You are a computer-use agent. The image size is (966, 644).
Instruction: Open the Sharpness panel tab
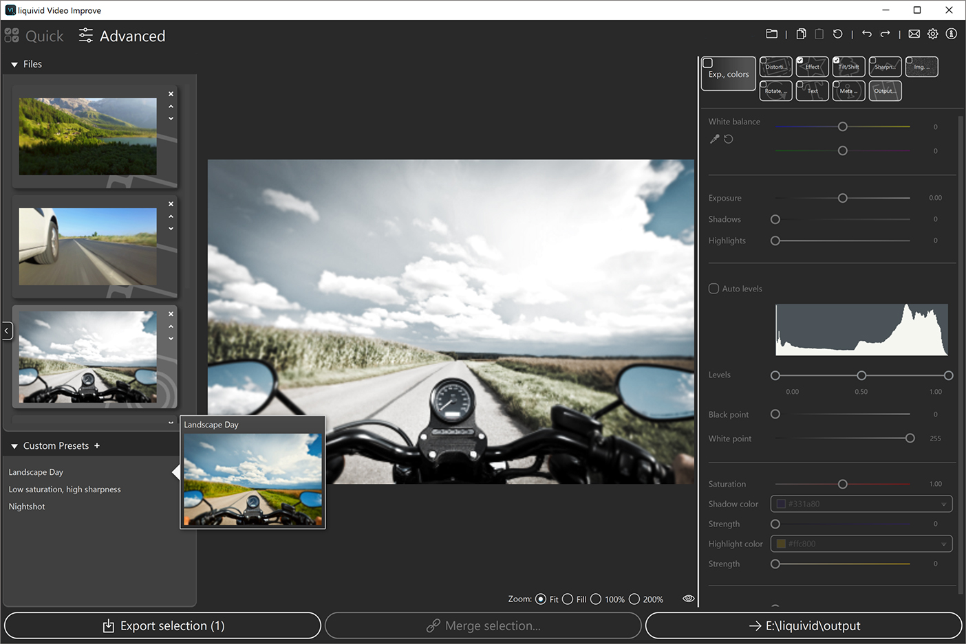coord(885,66)
